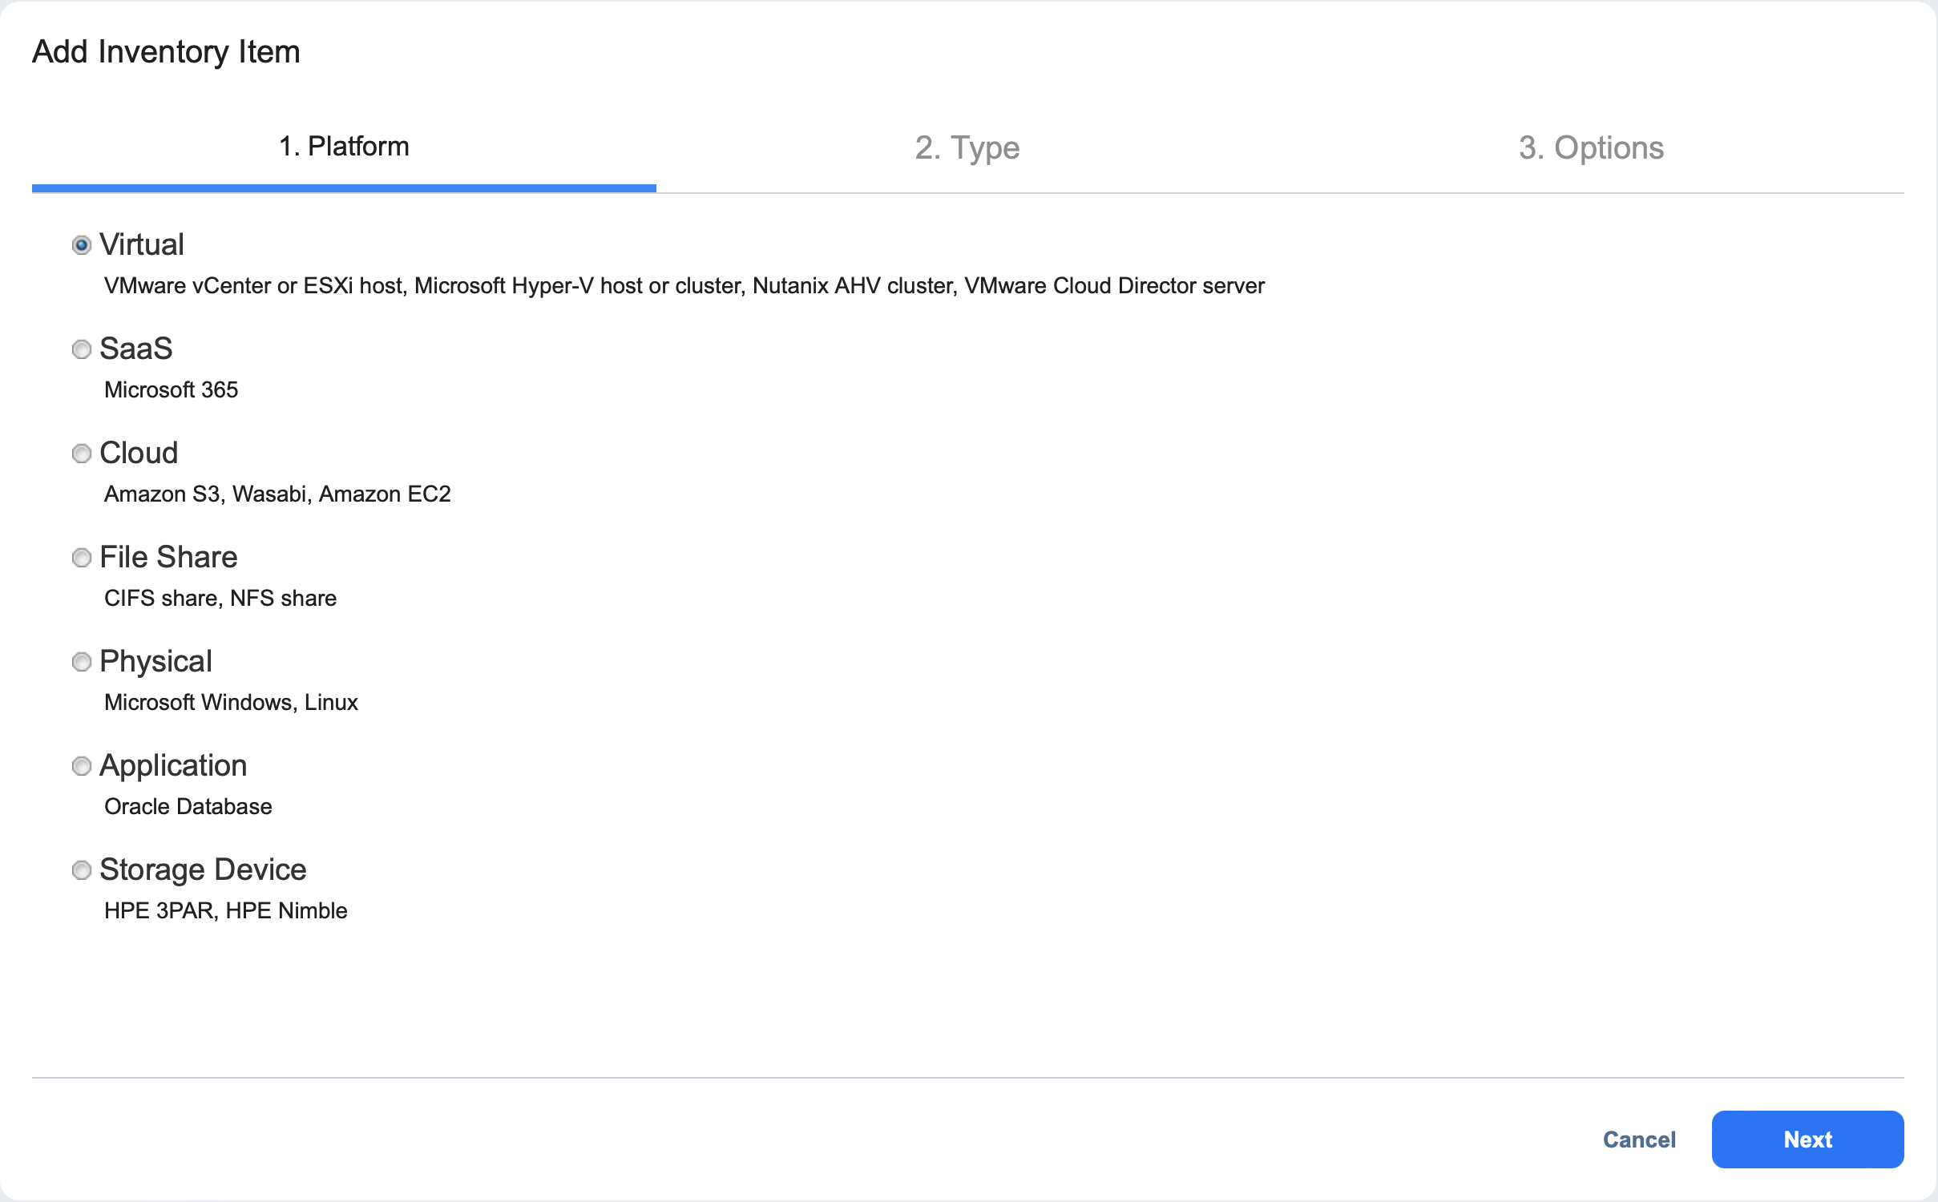The width and height of the screenshot is (1938, 1202).
Task: Click the Microsoft Windows, Linux description
Action: pyautogui.click(x=231, y=703)
